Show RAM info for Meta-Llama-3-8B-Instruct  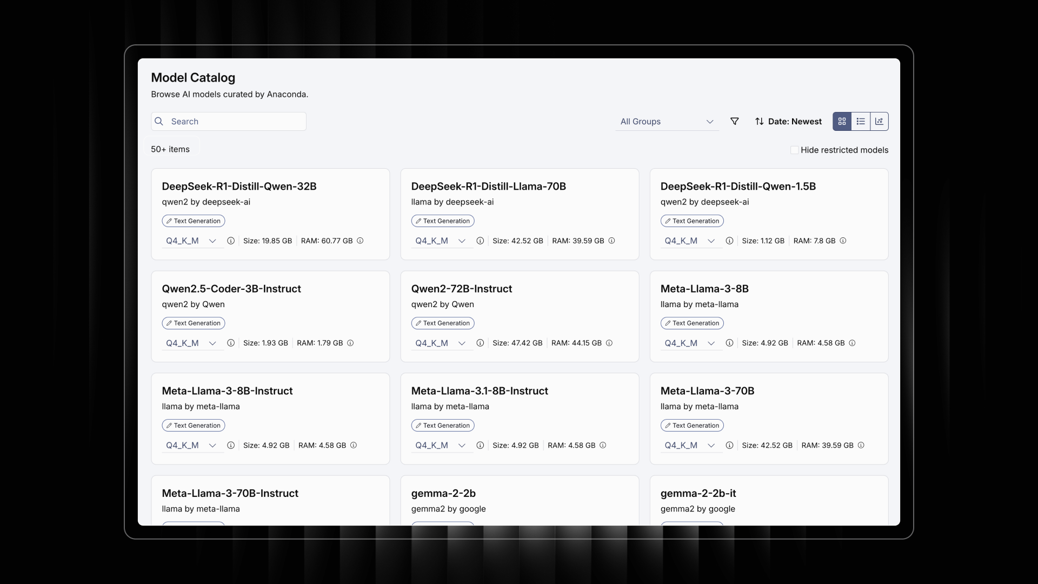(354, 445)
